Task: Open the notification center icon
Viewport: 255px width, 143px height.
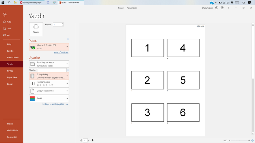Action: pos(250,3)
